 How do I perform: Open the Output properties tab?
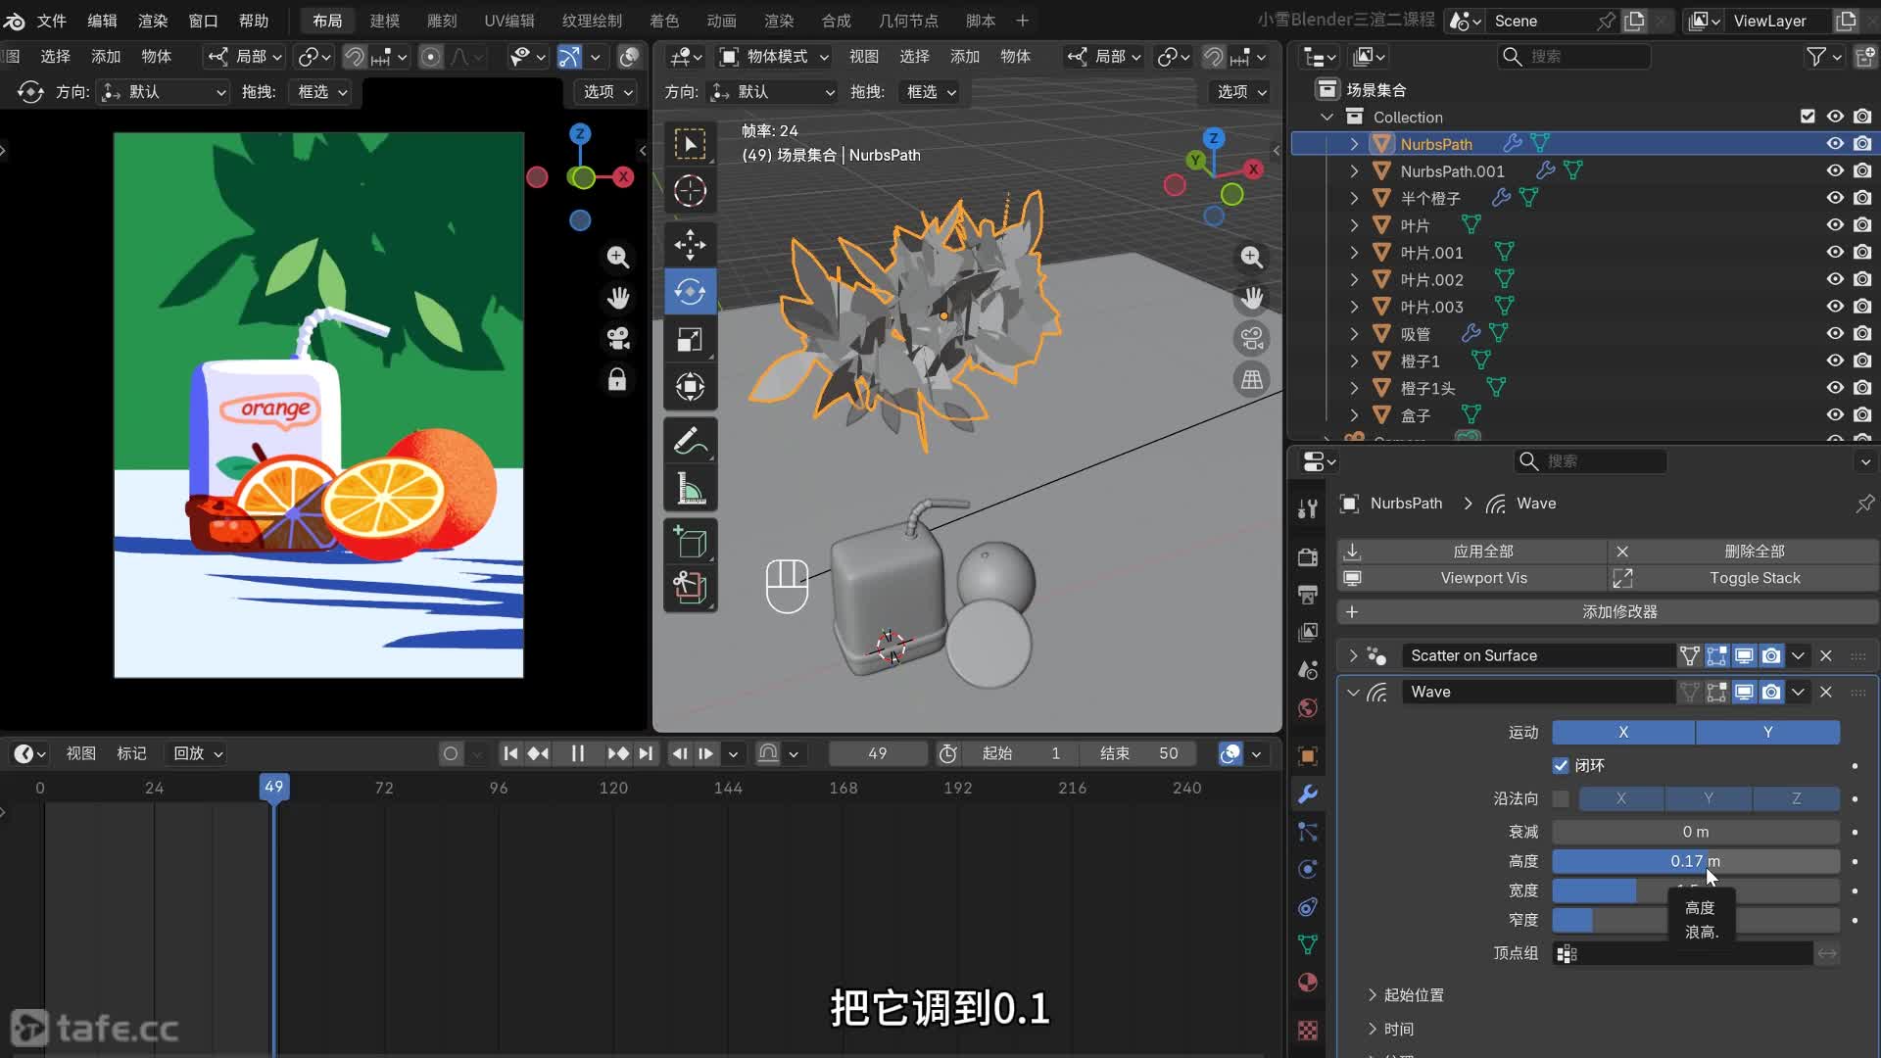click(1308, 595)
